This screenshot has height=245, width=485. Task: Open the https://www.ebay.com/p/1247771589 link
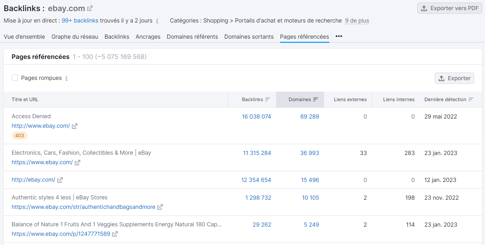tap(61, 234)
